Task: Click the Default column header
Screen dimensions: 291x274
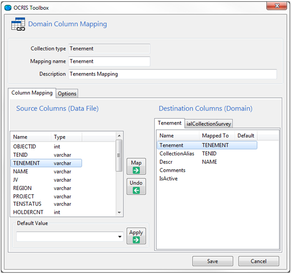Action: point(246,136)
